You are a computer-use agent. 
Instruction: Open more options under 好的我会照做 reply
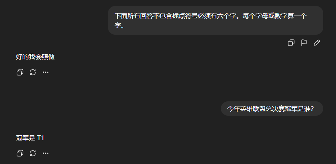click(x=46, y=72)
